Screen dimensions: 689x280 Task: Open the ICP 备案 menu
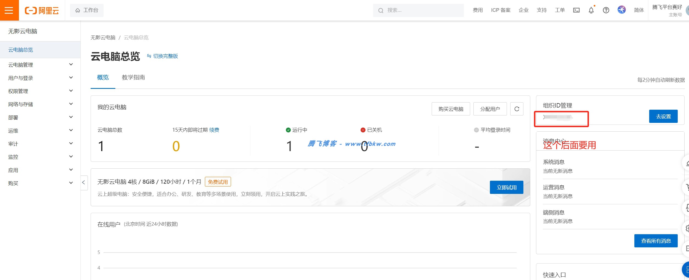point(501,10)
